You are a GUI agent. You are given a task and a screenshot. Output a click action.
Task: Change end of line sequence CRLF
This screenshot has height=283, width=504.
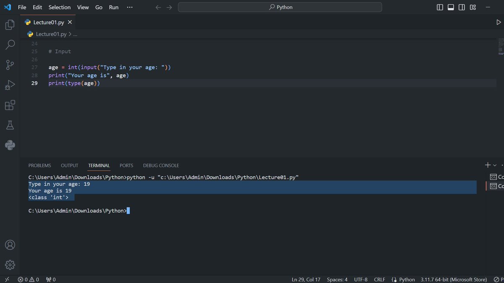click(379, 279)
